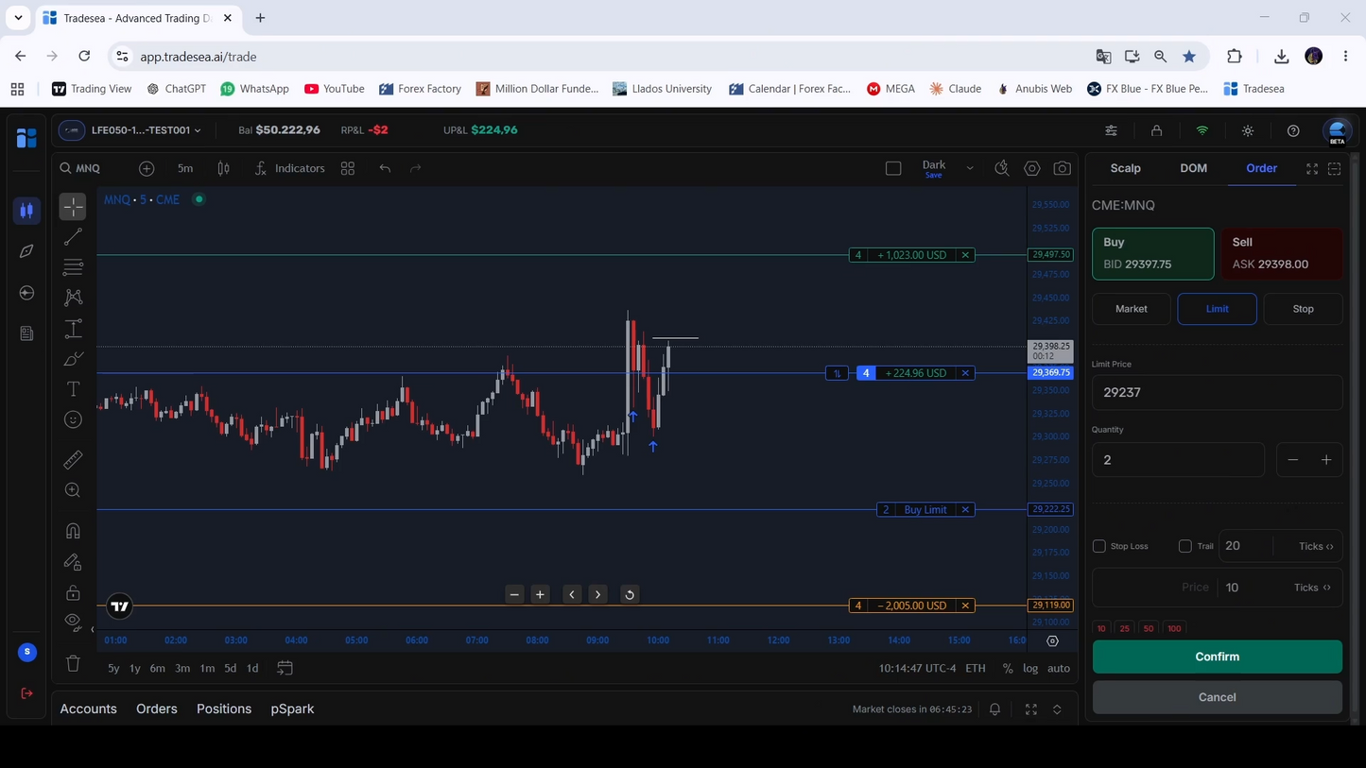
Task: Toggle stay in drawing mode pencil-lock
Action: (x=73, y=562)
